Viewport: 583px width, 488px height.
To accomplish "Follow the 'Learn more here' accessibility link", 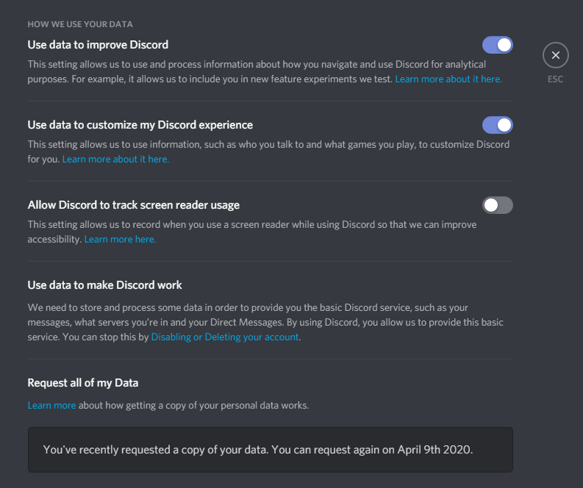I will pos(120,239).
